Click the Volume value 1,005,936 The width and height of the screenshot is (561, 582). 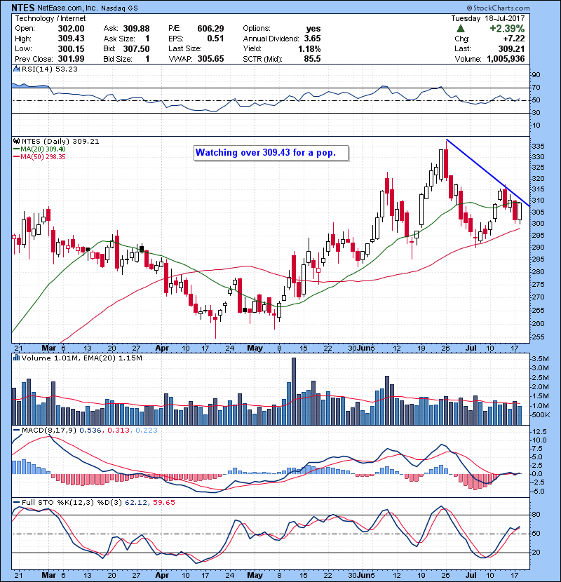[x=506, y=59]
